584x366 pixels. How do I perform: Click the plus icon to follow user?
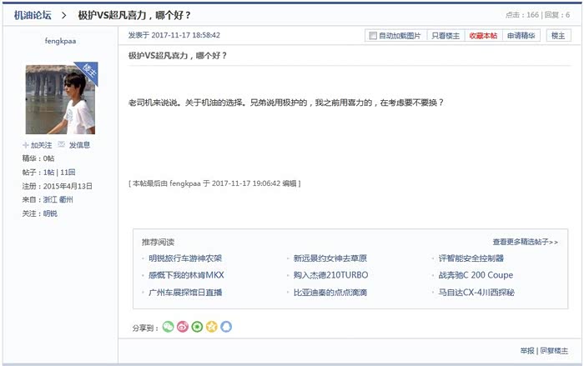(26, 145)
